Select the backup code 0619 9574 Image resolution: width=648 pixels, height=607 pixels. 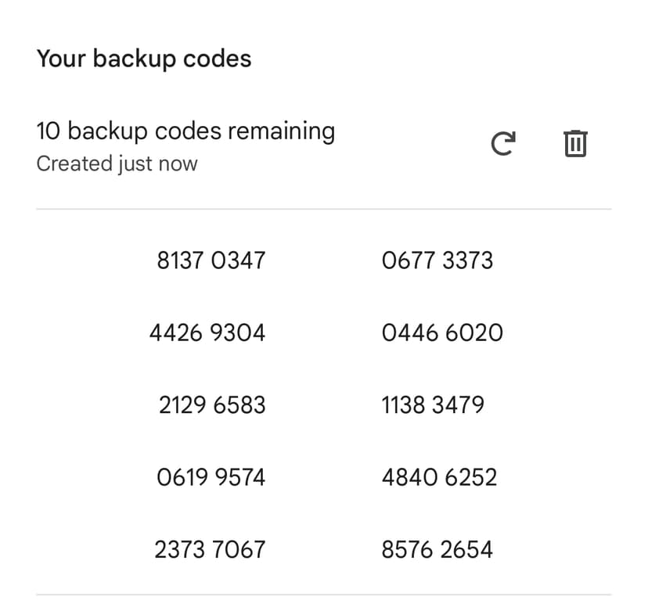pyautogui.click(x=211, y=476)
